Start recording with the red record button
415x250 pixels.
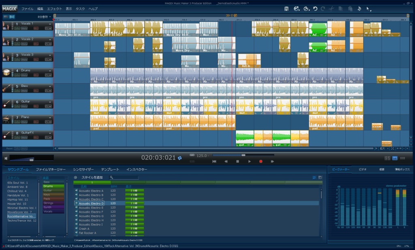(x=261, y=161)
